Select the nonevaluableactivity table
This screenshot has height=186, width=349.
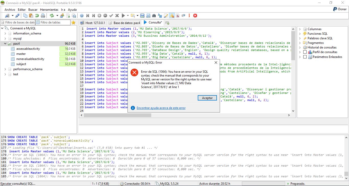(30, 59)
